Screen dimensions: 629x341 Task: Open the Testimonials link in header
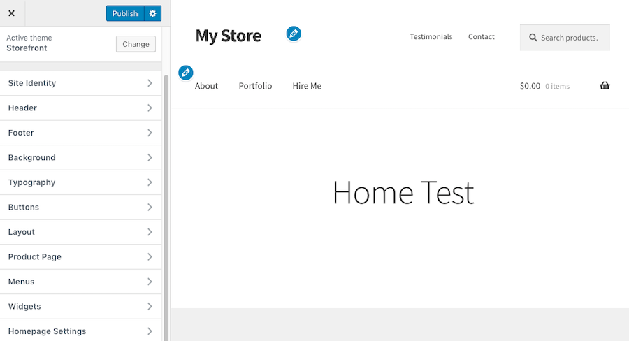431,37
